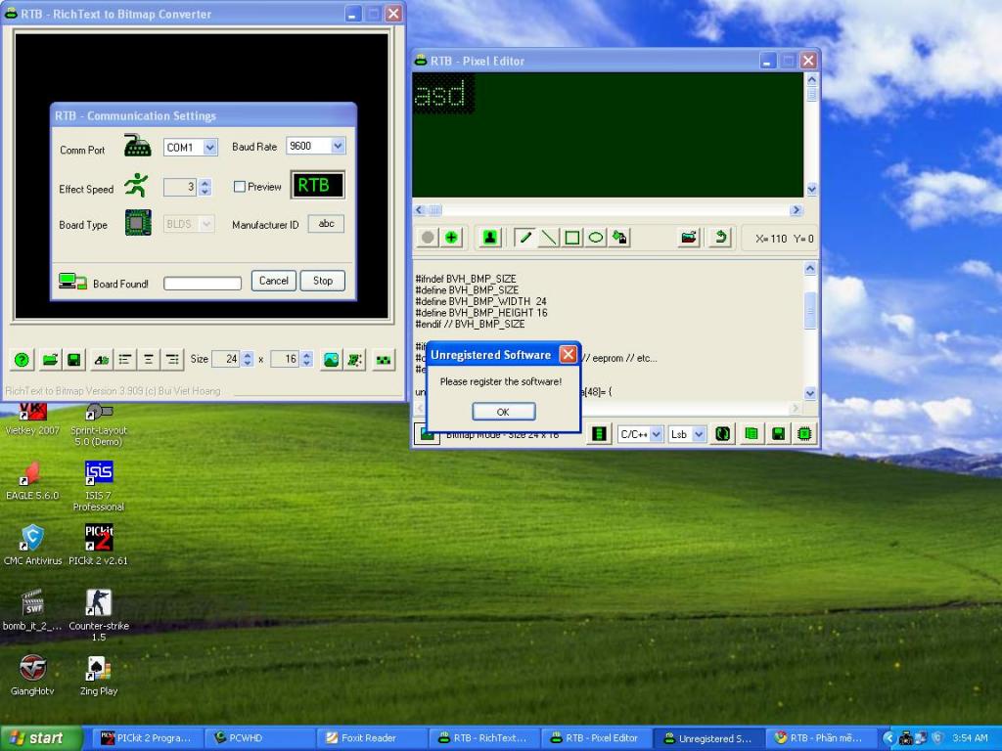This screenshot has height=751, width=1002.
Task: Switch to Foxit Reader taskbar item
Action: point(371,738)
